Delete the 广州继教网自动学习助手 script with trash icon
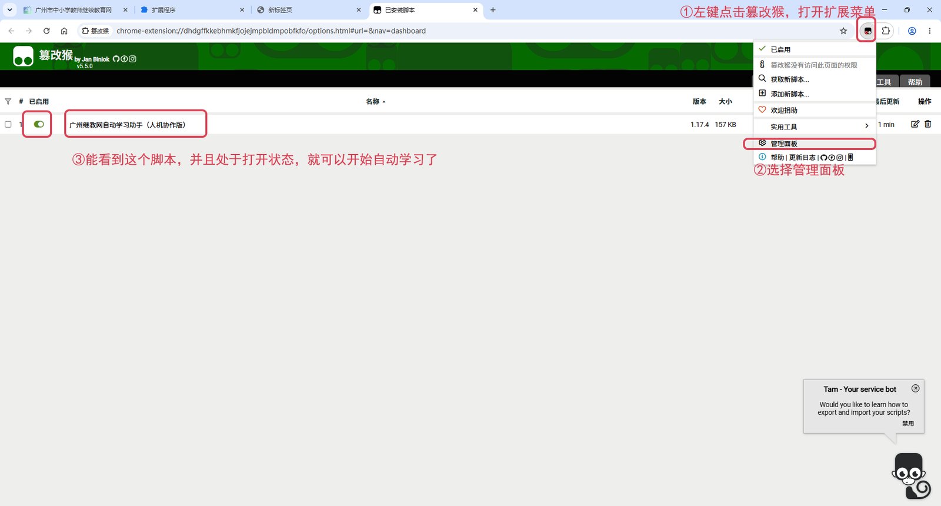The image size is (941, 506). click(x=927, y=124)
